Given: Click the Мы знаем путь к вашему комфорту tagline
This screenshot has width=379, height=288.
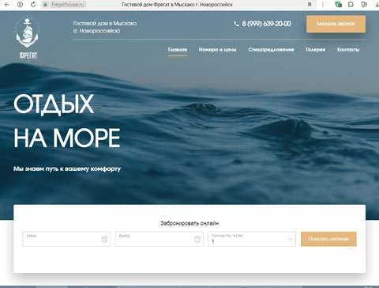Looking at the screenshot, I should pos(67,169).
